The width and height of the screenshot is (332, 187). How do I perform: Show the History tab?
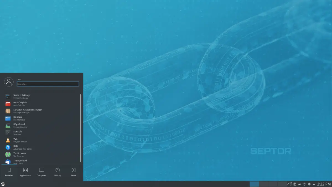58,172
